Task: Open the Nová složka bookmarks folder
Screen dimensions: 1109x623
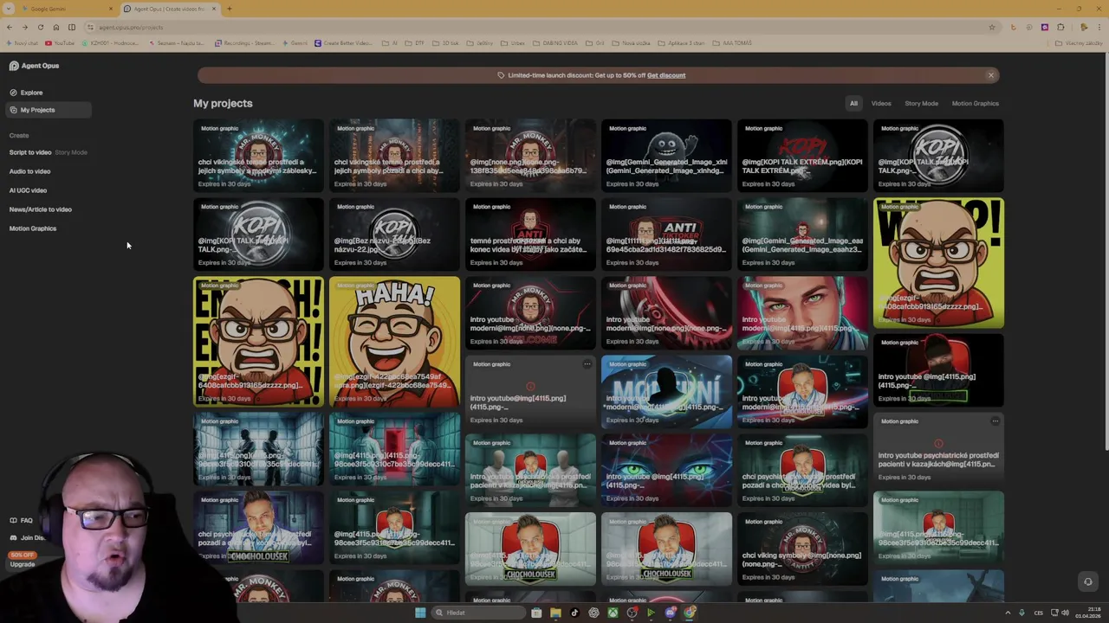Action: pos(632,42)
